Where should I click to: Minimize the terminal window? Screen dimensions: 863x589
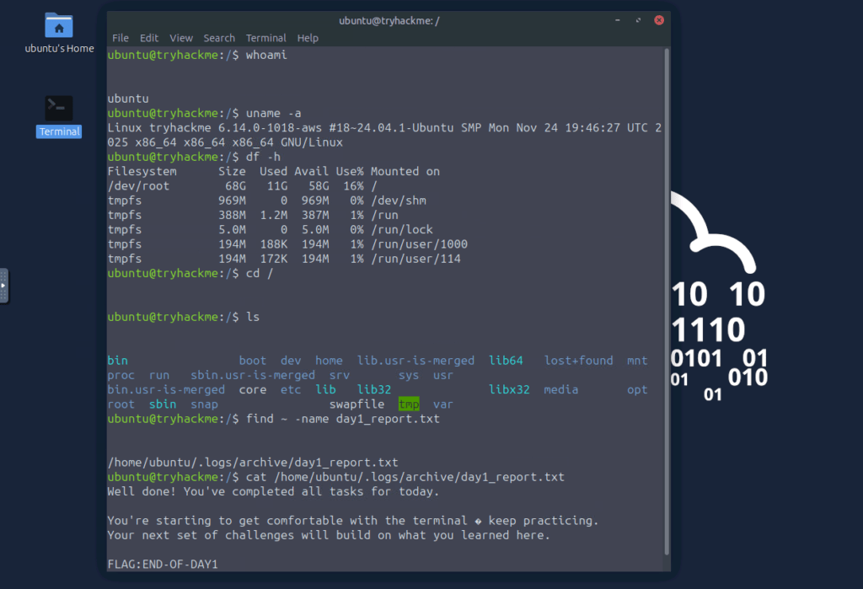click(619, 19)
